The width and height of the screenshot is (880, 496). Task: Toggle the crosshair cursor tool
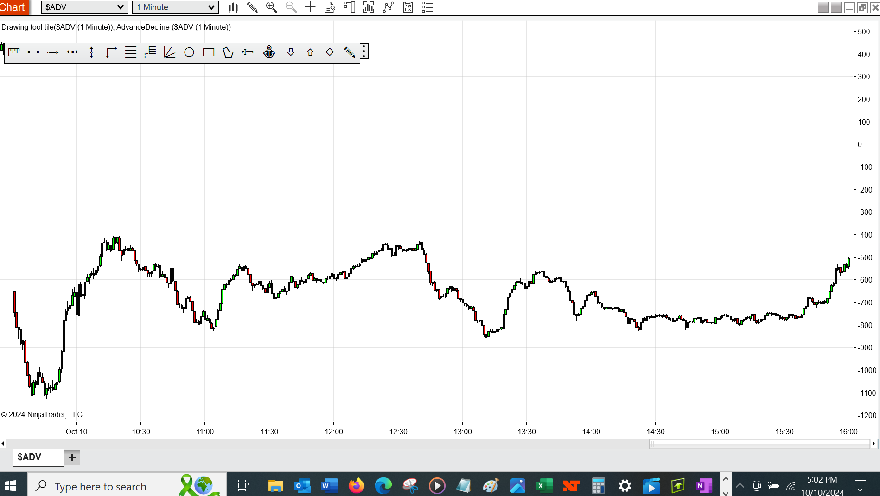tap(310, 7)
